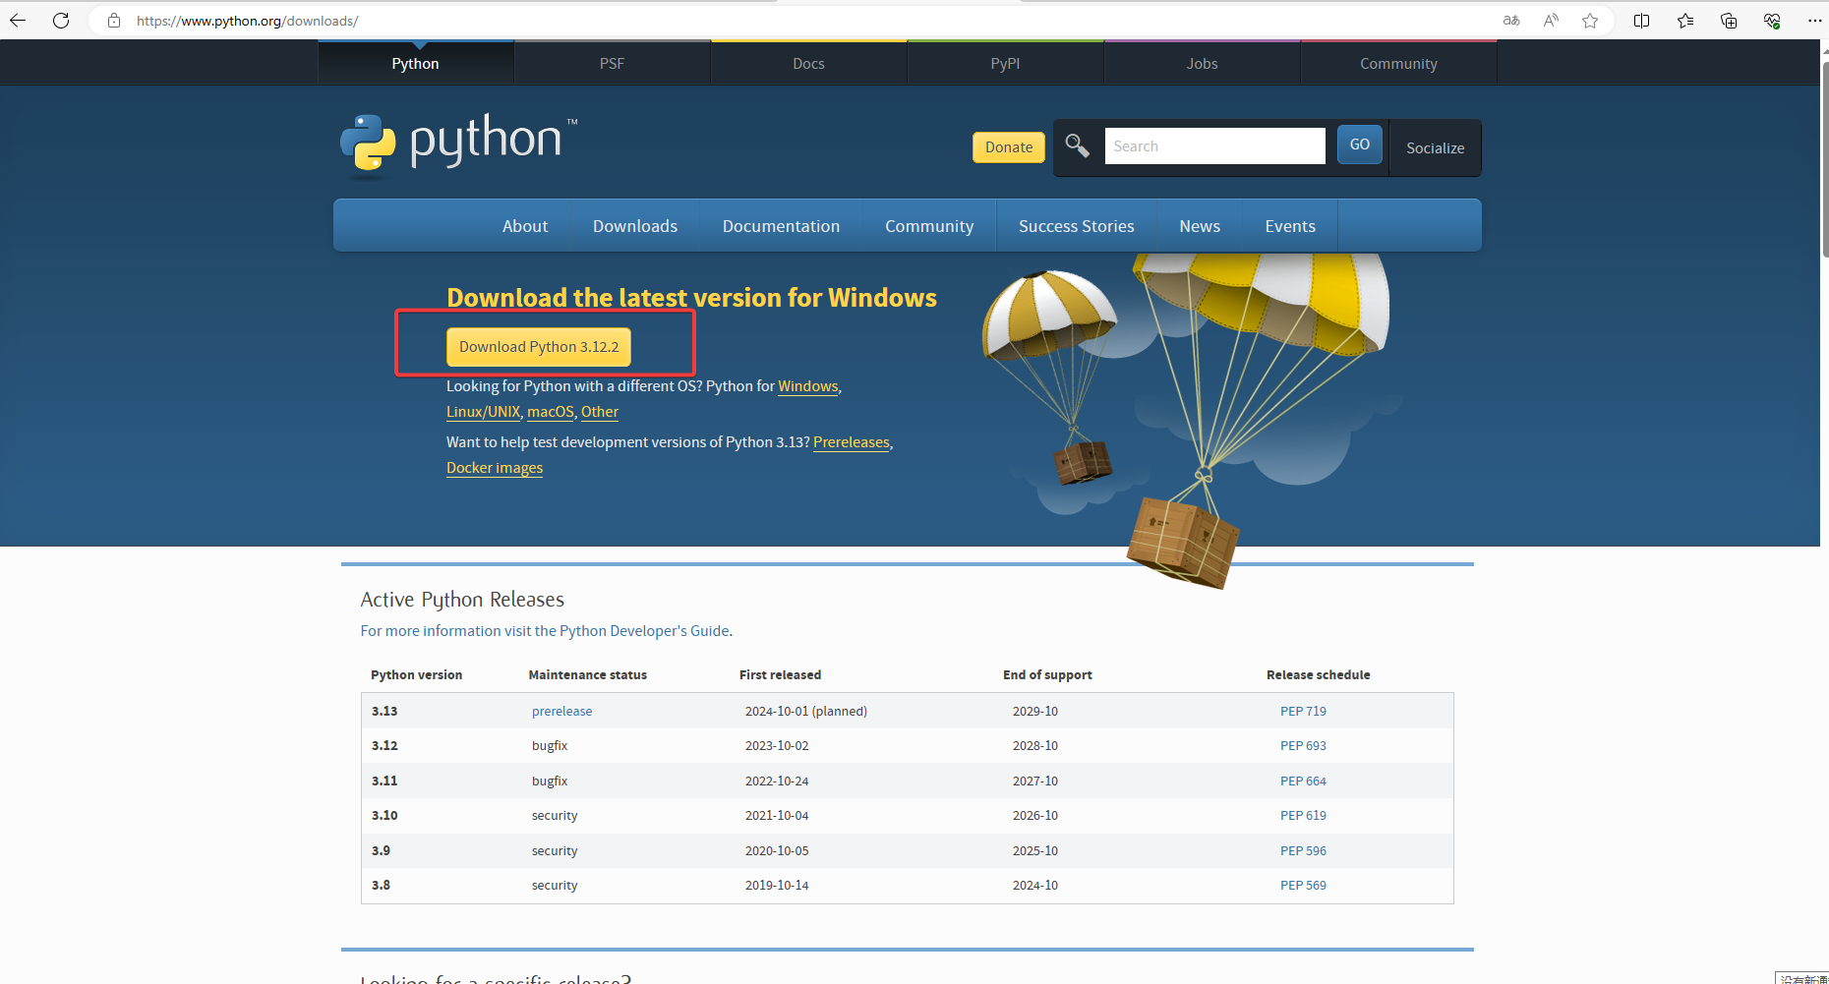This screenshot has height=984, width=1829.
Task: Open the PEP 596 release schedule
Action: pos(1303,850)
